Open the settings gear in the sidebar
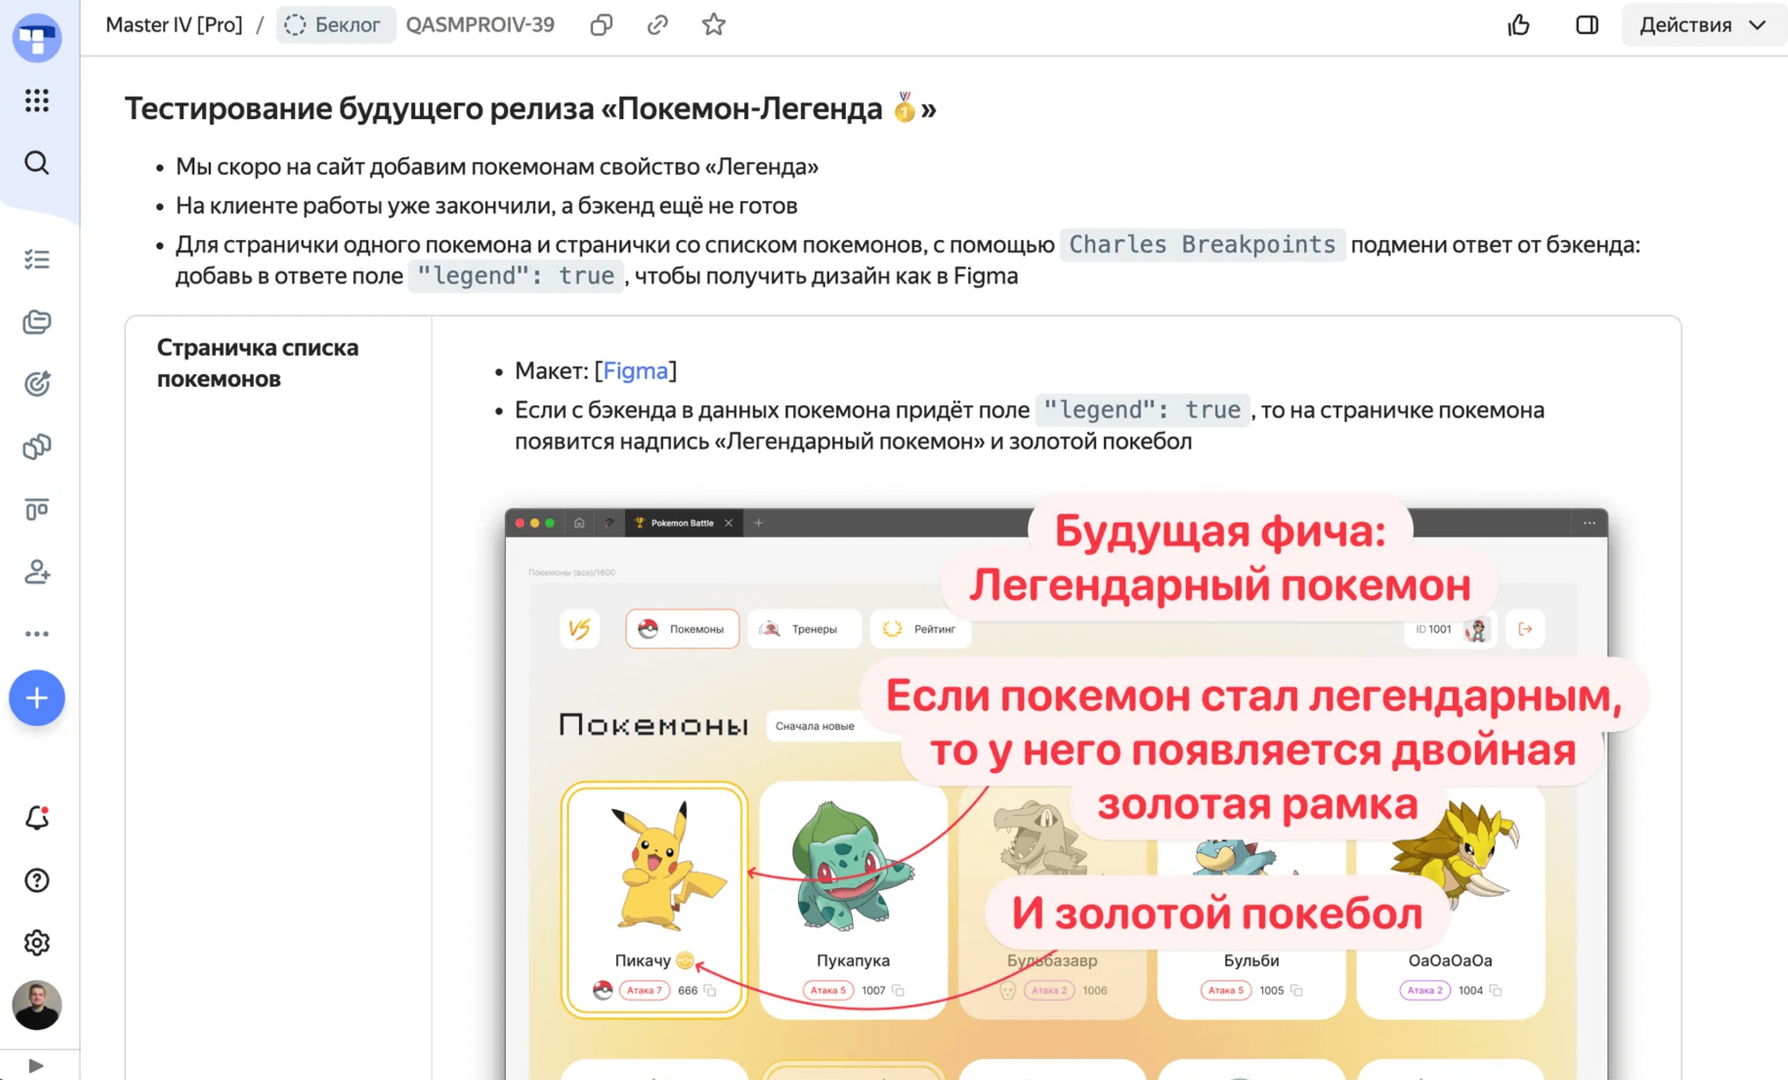Screen dimensions: 1788x1080 click(36, 942)
